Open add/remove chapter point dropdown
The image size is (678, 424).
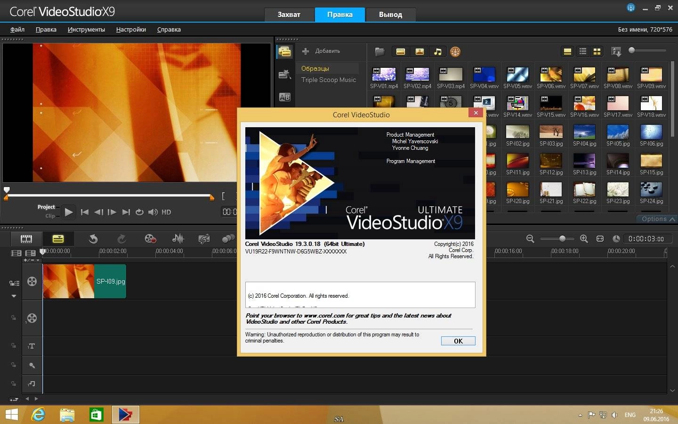point(32,260)
